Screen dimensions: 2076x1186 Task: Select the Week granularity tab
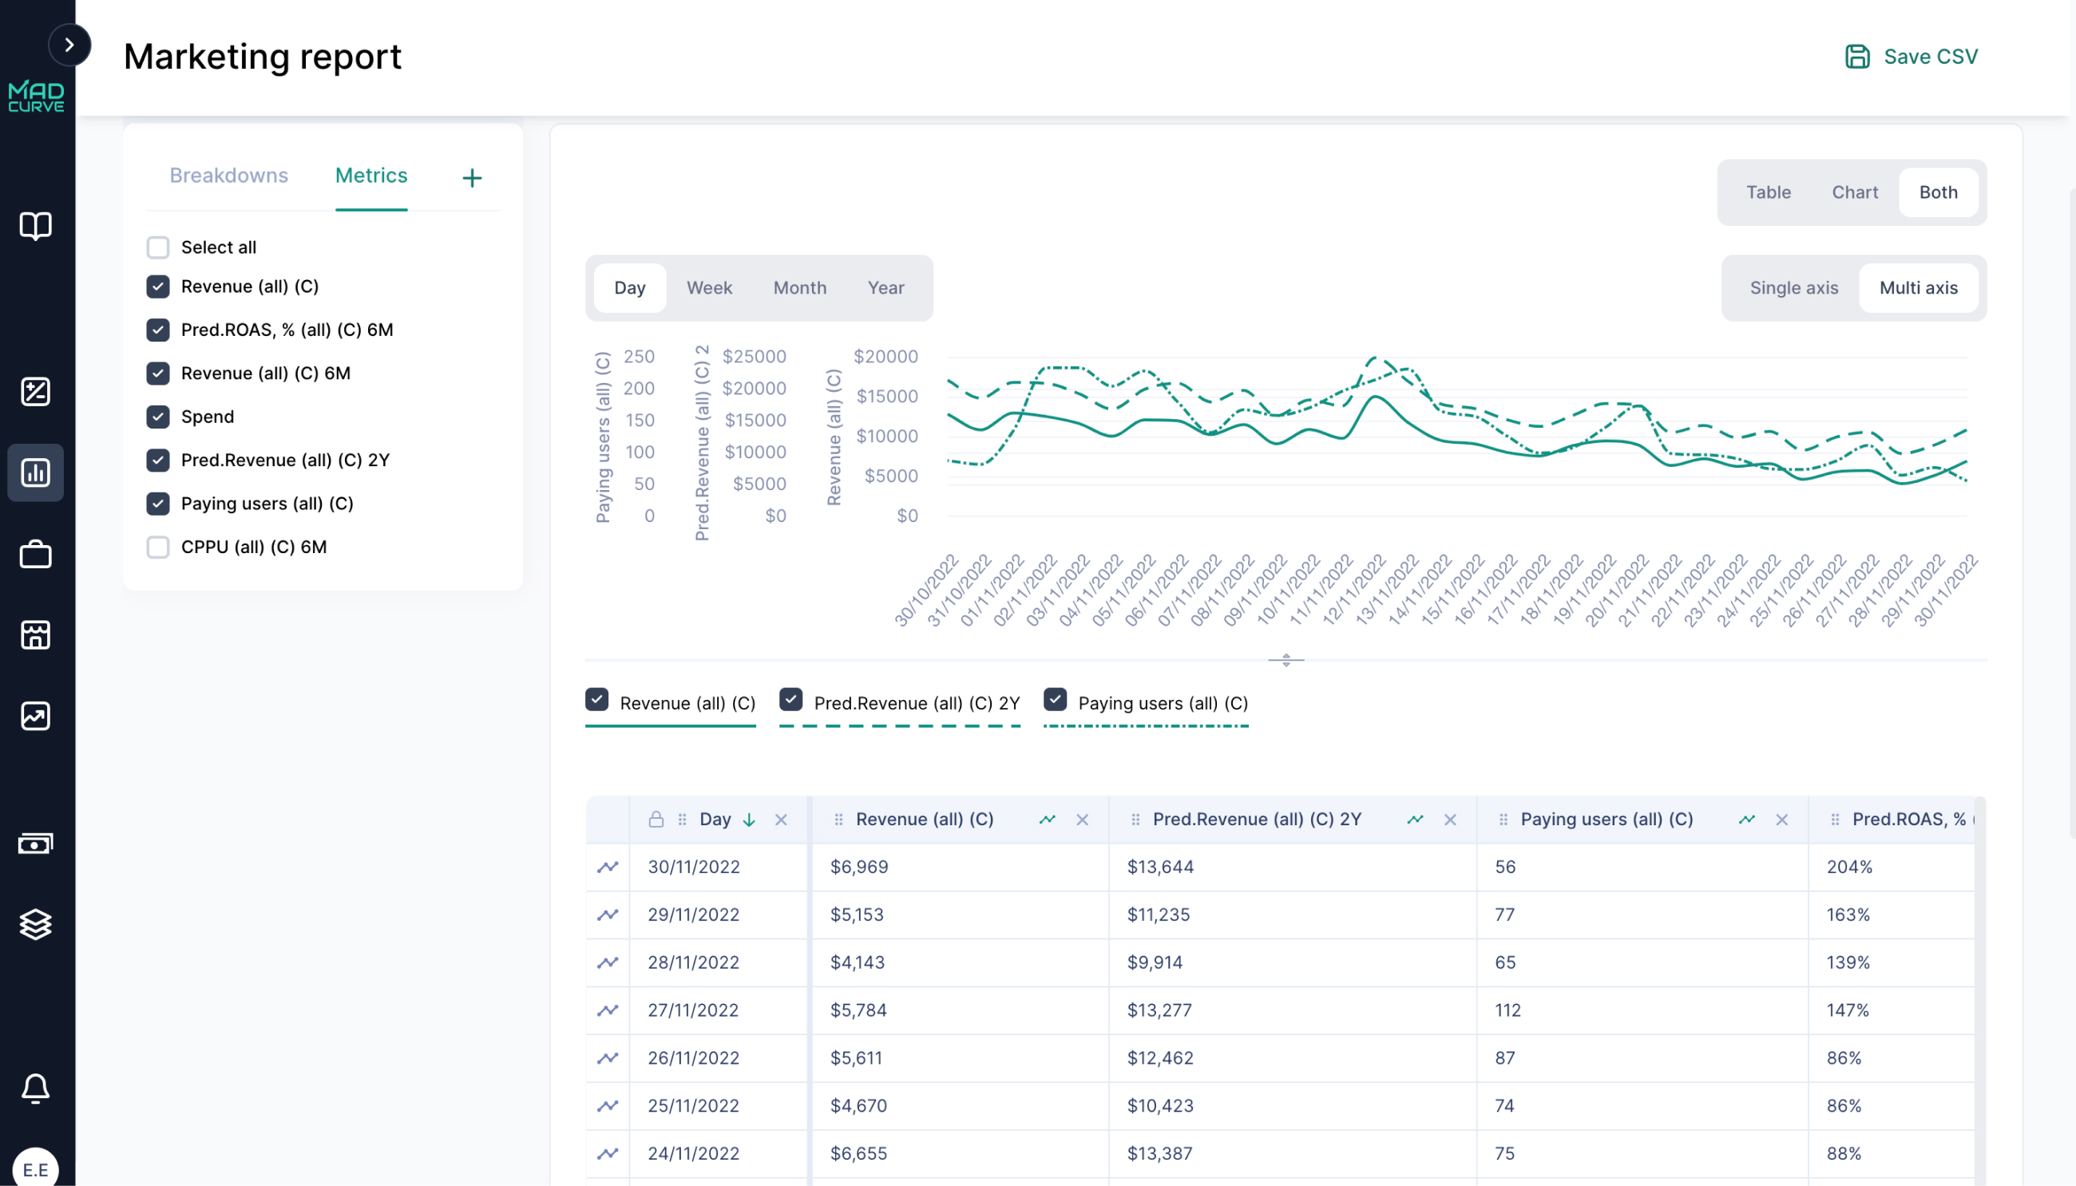pyautogui.click(x=709, y=287)
